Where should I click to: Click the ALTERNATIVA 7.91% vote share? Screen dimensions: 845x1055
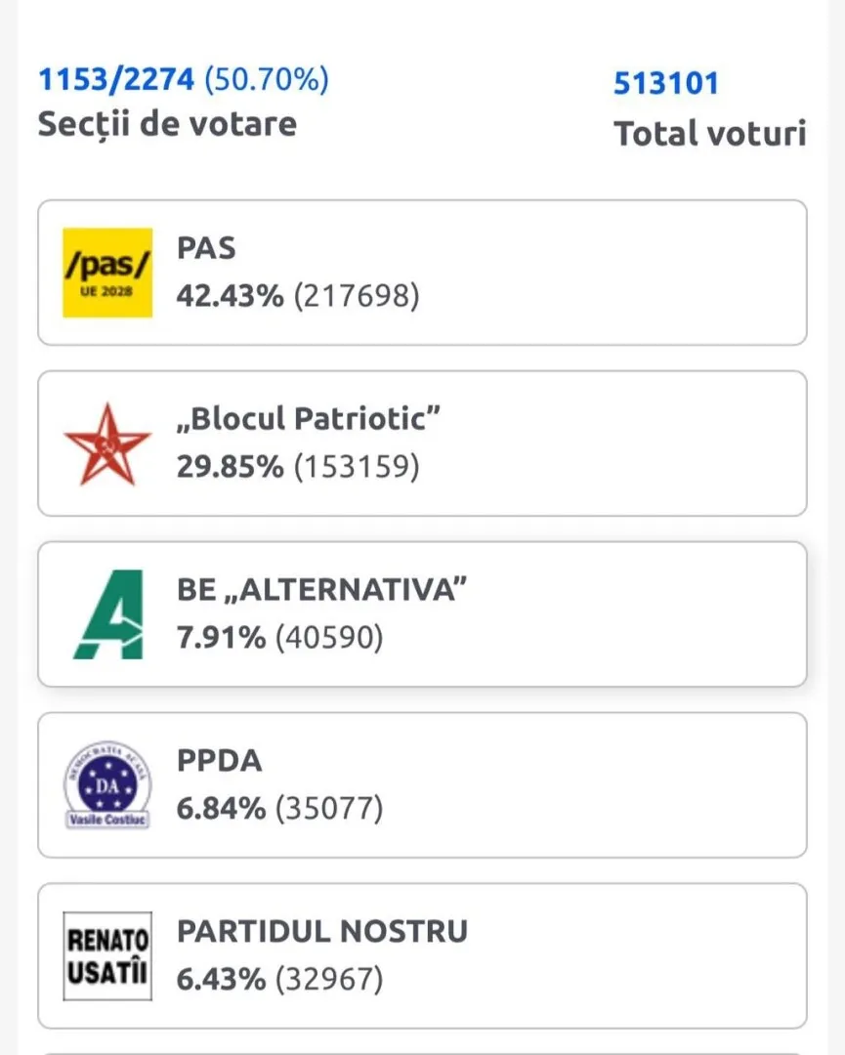pyautogui.click(x=221, y=638)
